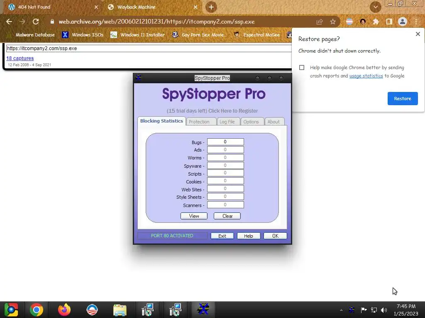The height and width of the screenshot is (318, 425).
Task: Open the usage statistics link
Action: (x=366, y=76)
